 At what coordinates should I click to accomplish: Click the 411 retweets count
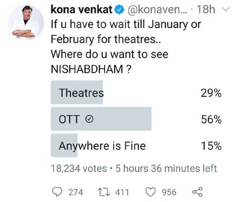[x=122, y=192]
